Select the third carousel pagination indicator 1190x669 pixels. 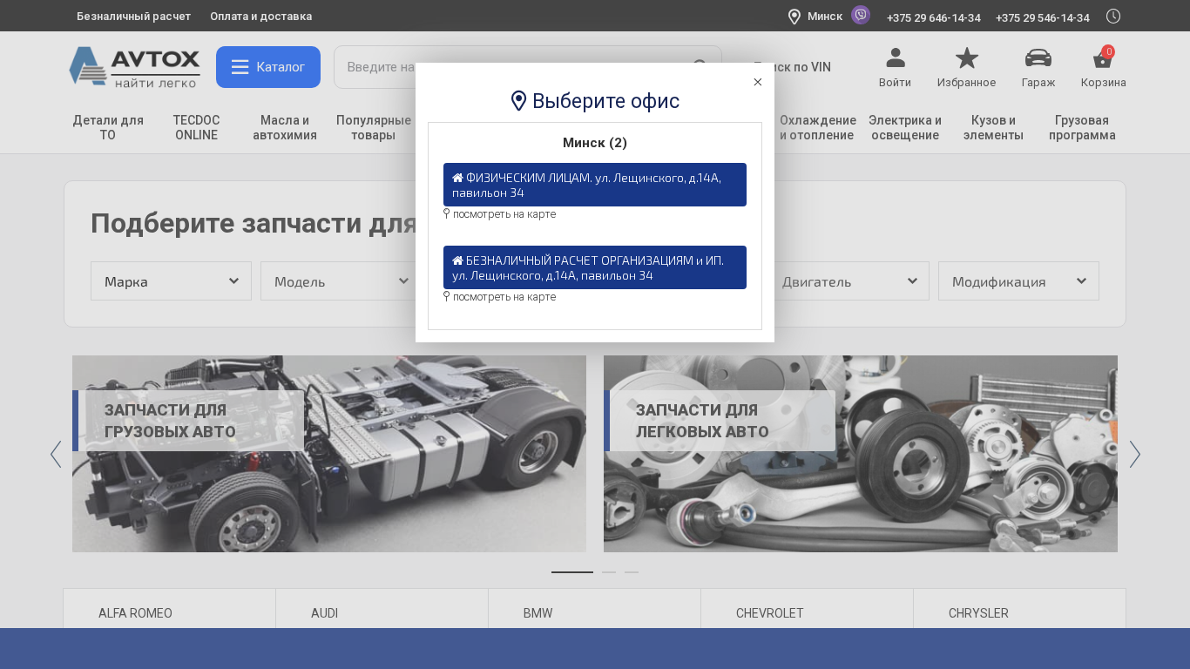(x=632, y=572)
